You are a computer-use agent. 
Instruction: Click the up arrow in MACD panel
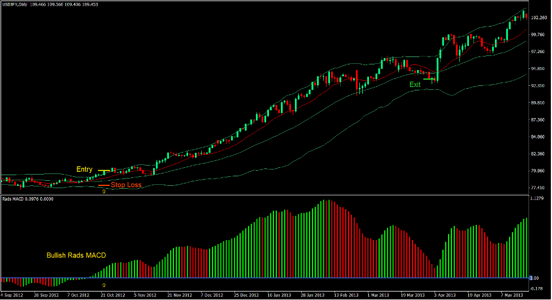pyautogui.click(x=103, y=285)
